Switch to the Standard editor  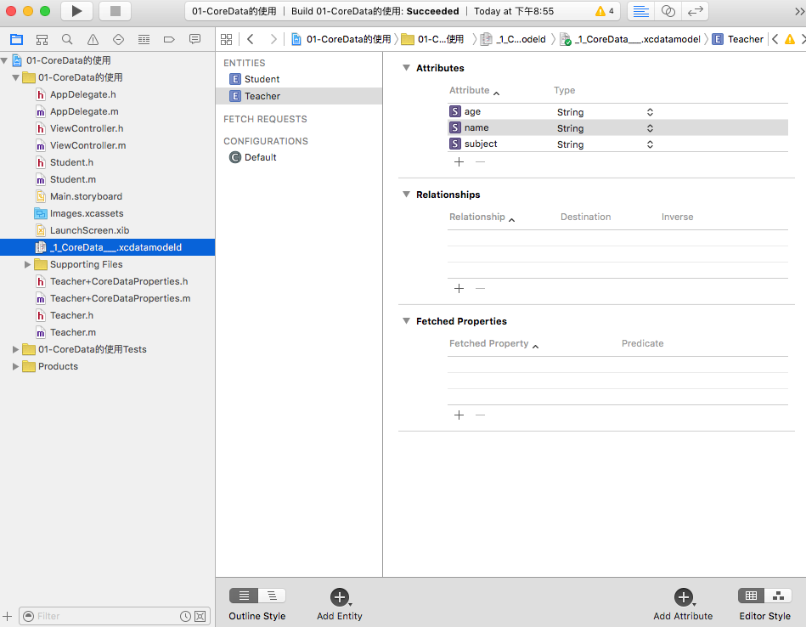coord(641,11)
